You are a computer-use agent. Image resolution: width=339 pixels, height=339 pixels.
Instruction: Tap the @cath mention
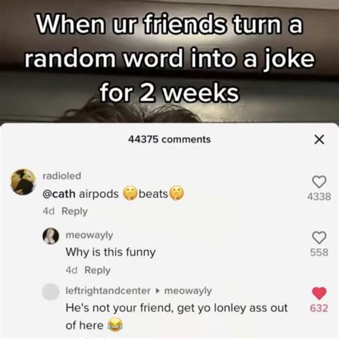tap(59, 194)
